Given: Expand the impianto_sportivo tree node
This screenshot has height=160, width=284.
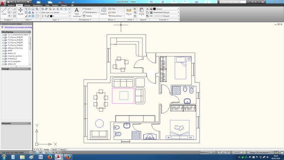Looking at the screenshot, I should click(3, 56).
